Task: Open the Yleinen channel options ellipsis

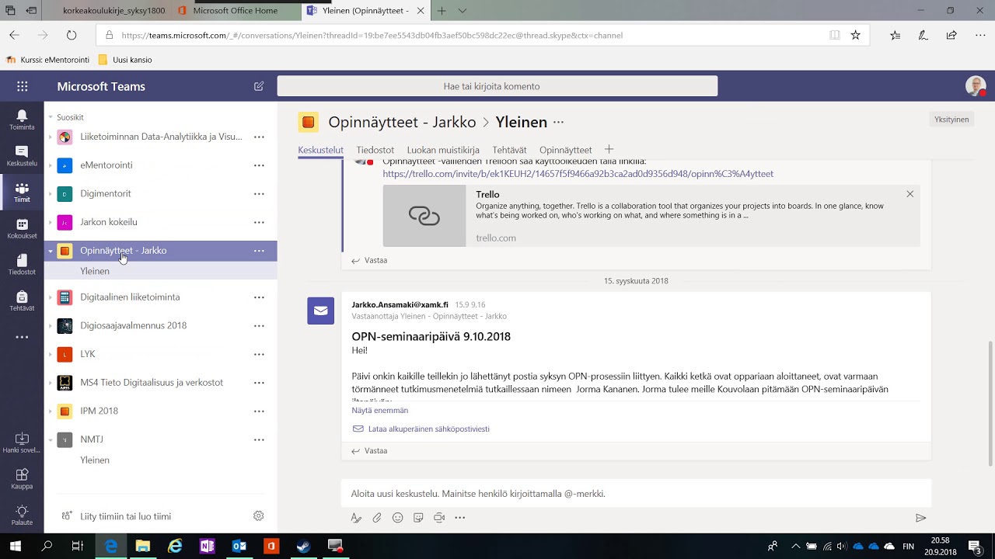Action: tap(558, 122)
